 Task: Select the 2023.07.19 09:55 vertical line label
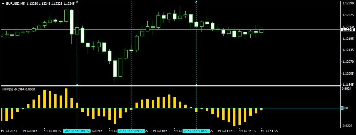click(x=131, y=131)
